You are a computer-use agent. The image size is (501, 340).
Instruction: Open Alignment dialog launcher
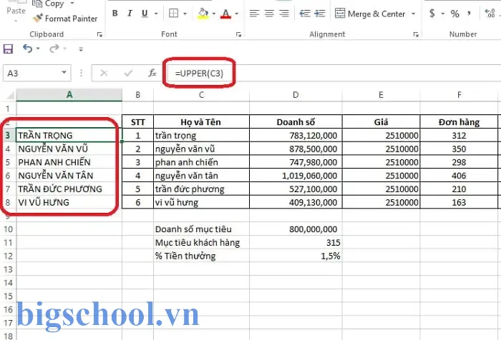pyautogui.click(x=416, y=34)
